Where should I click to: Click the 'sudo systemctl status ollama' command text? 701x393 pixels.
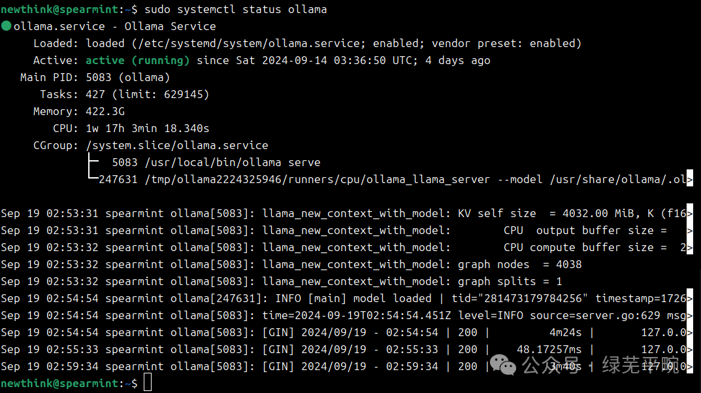click(236, 9)
